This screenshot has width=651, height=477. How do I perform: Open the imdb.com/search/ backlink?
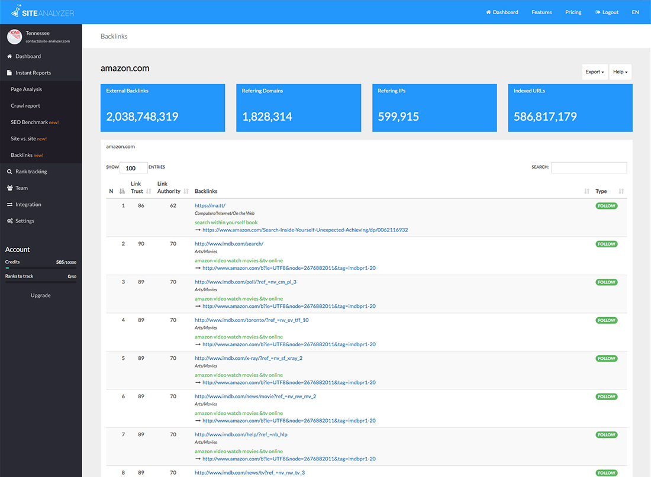click(x=229, y=244)
